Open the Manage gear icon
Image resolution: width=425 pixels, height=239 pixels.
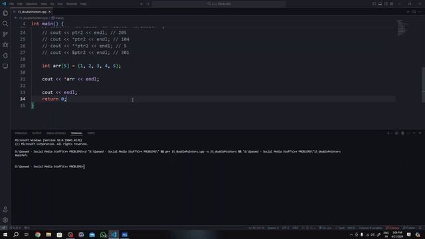click(x=5, y=220)
